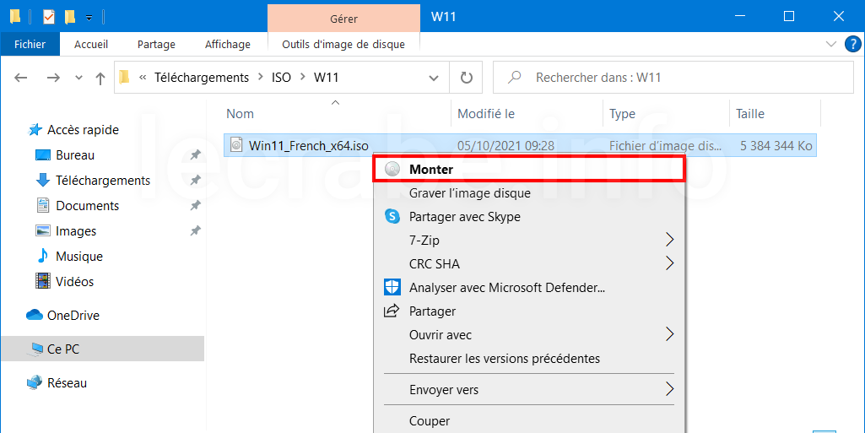
Task: Click the Téléchargements breadcrumb
Action: pyautogui.click(x=202, y=78)
